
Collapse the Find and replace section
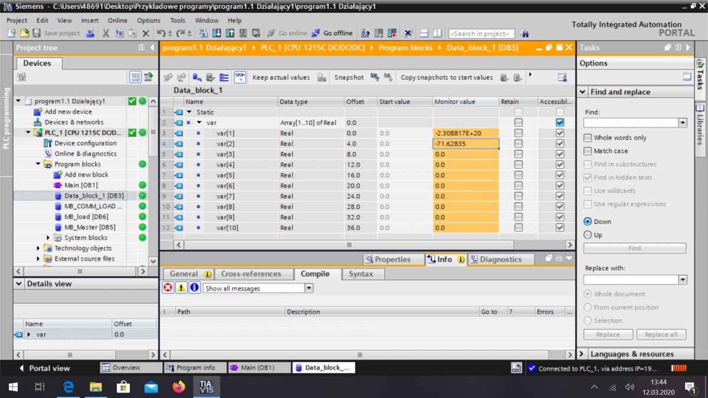[582, 92]
